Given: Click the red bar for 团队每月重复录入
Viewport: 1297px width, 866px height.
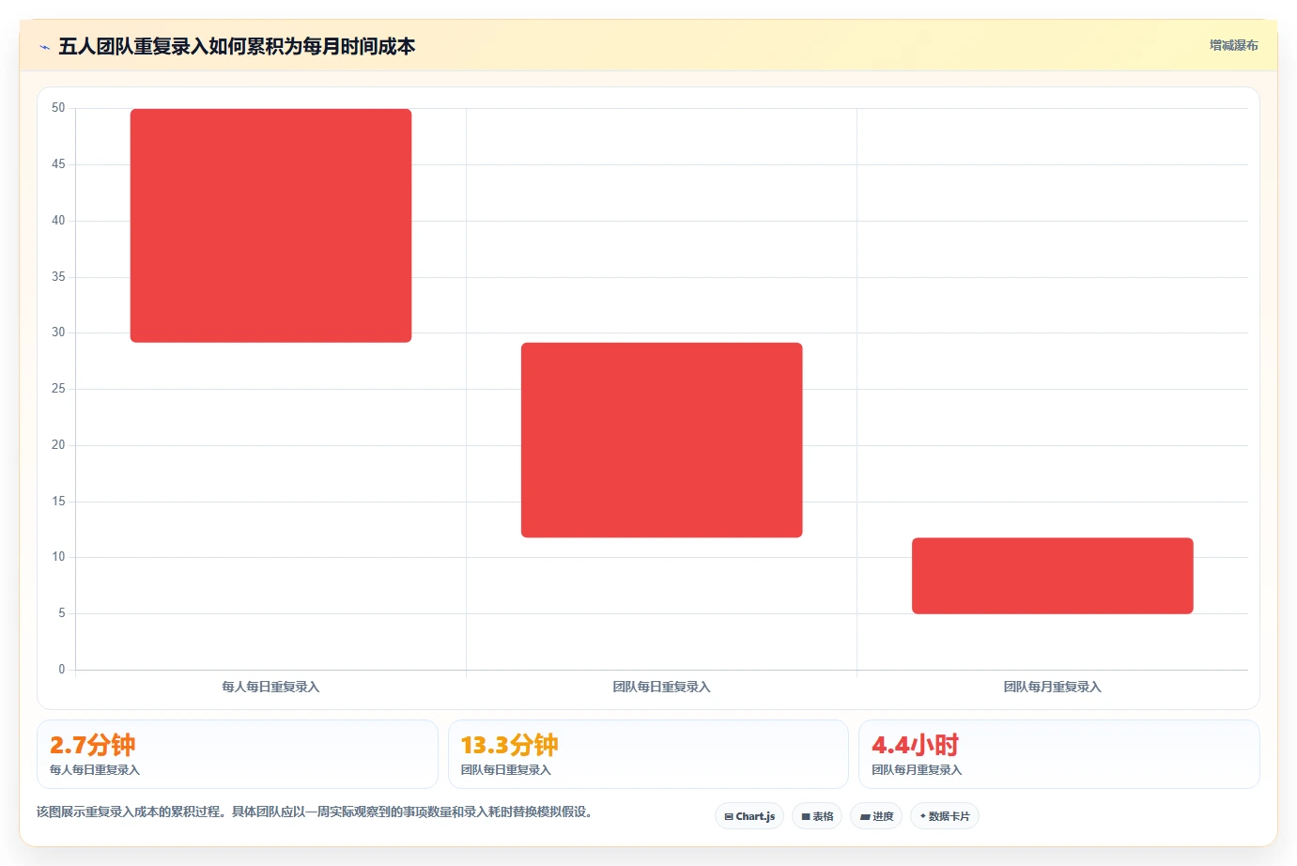Looking at the screenshot, I should (x=1053, y=576).
